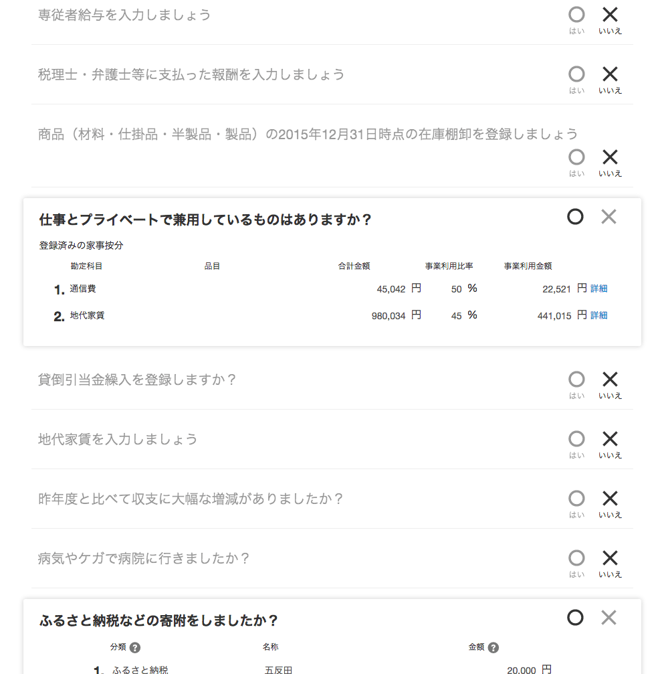Click circle icon in 仕事とプライベート兼用 card
The image size is (662, 674).
point(575,217)
